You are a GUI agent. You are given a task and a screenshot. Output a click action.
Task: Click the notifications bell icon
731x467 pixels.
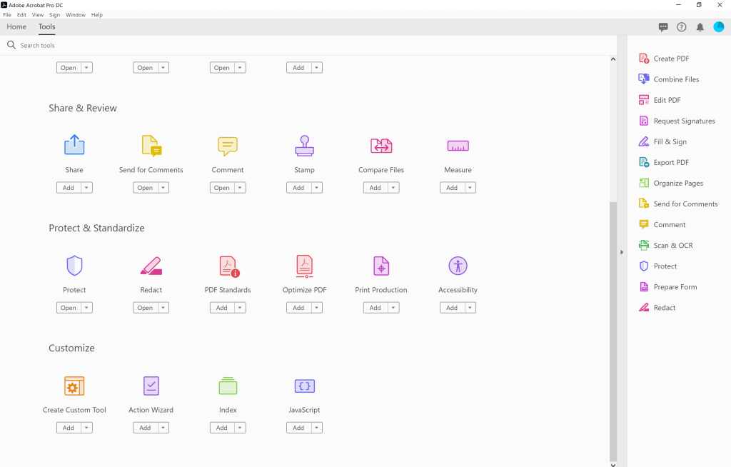pos(700,27)
